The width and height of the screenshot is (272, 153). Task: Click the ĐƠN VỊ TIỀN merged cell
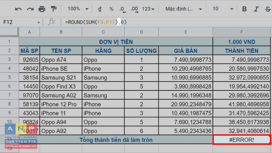click(x=116, y=42)
